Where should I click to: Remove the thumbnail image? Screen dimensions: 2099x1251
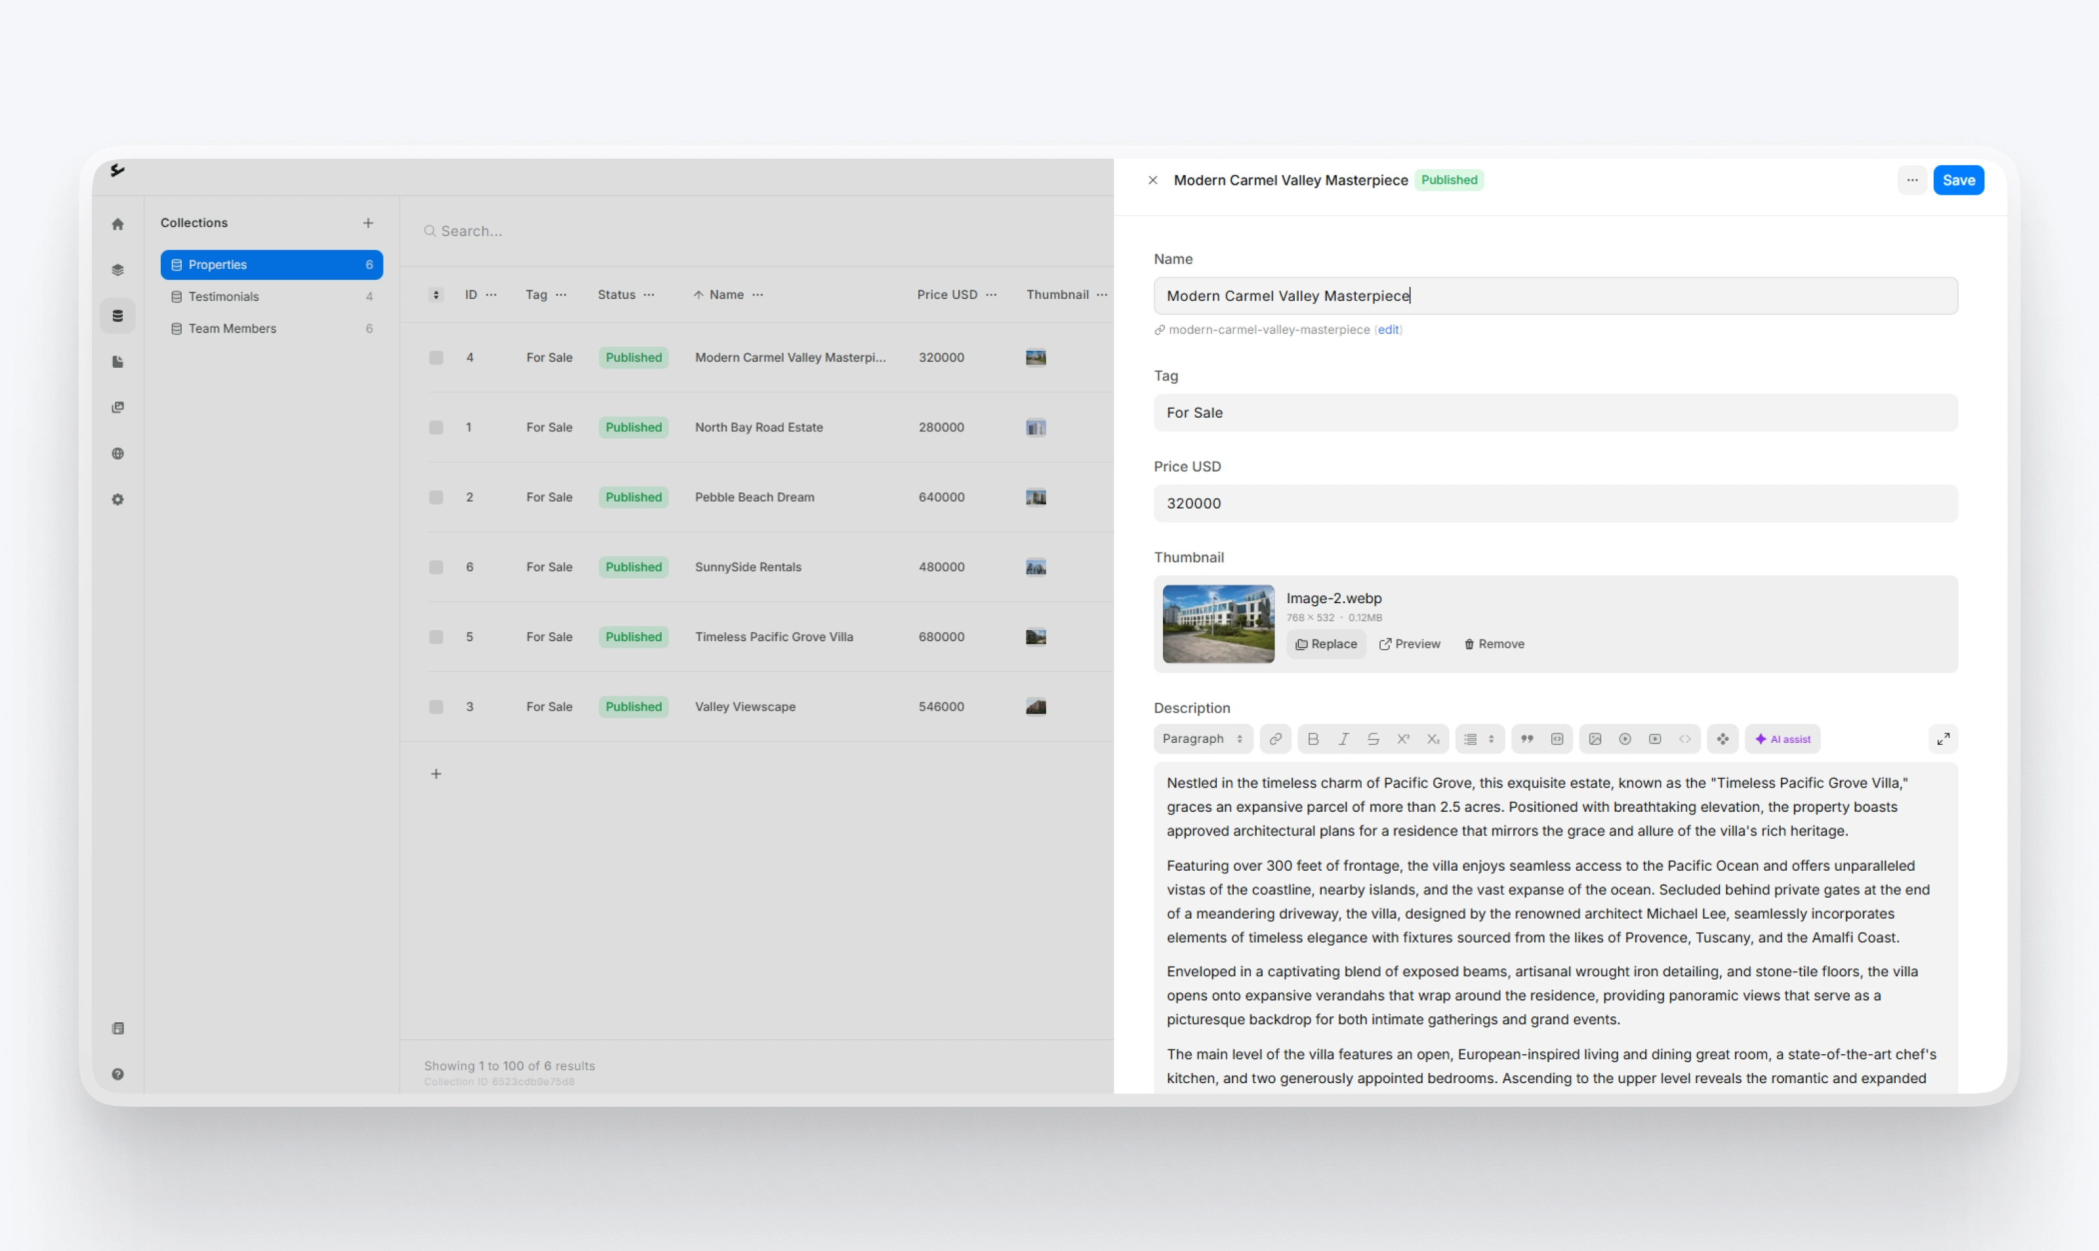[1494, 645]
